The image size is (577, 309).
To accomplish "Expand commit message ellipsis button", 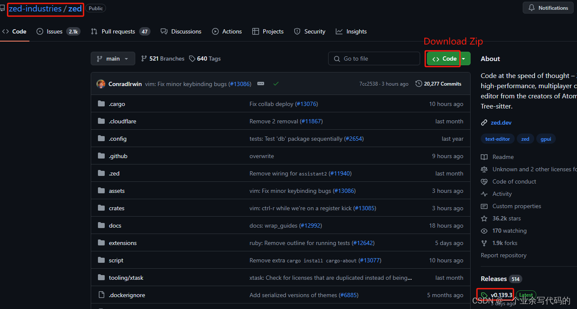I will (261, 84).
